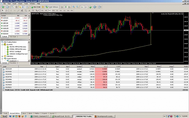Screen dimensions: 189x118
Task: Select the crosshair tool
Action: tap(7, 11)
